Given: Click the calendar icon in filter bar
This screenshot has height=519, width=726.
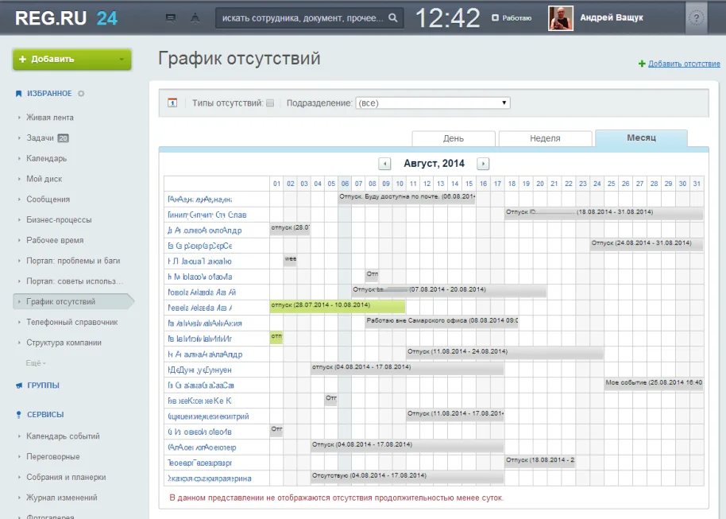Looking at the screenshot, I should pyautogui.click(x=172, y=103).
